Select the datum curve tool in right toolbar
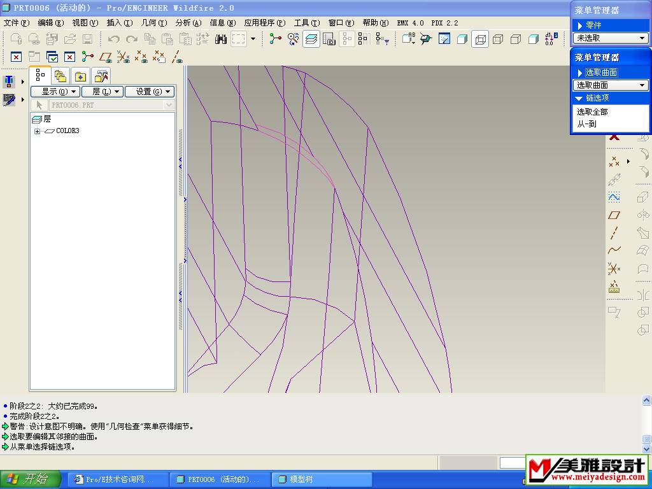Image resolution: width=652 pixels, height=489 pixels. tap(614, 250)
